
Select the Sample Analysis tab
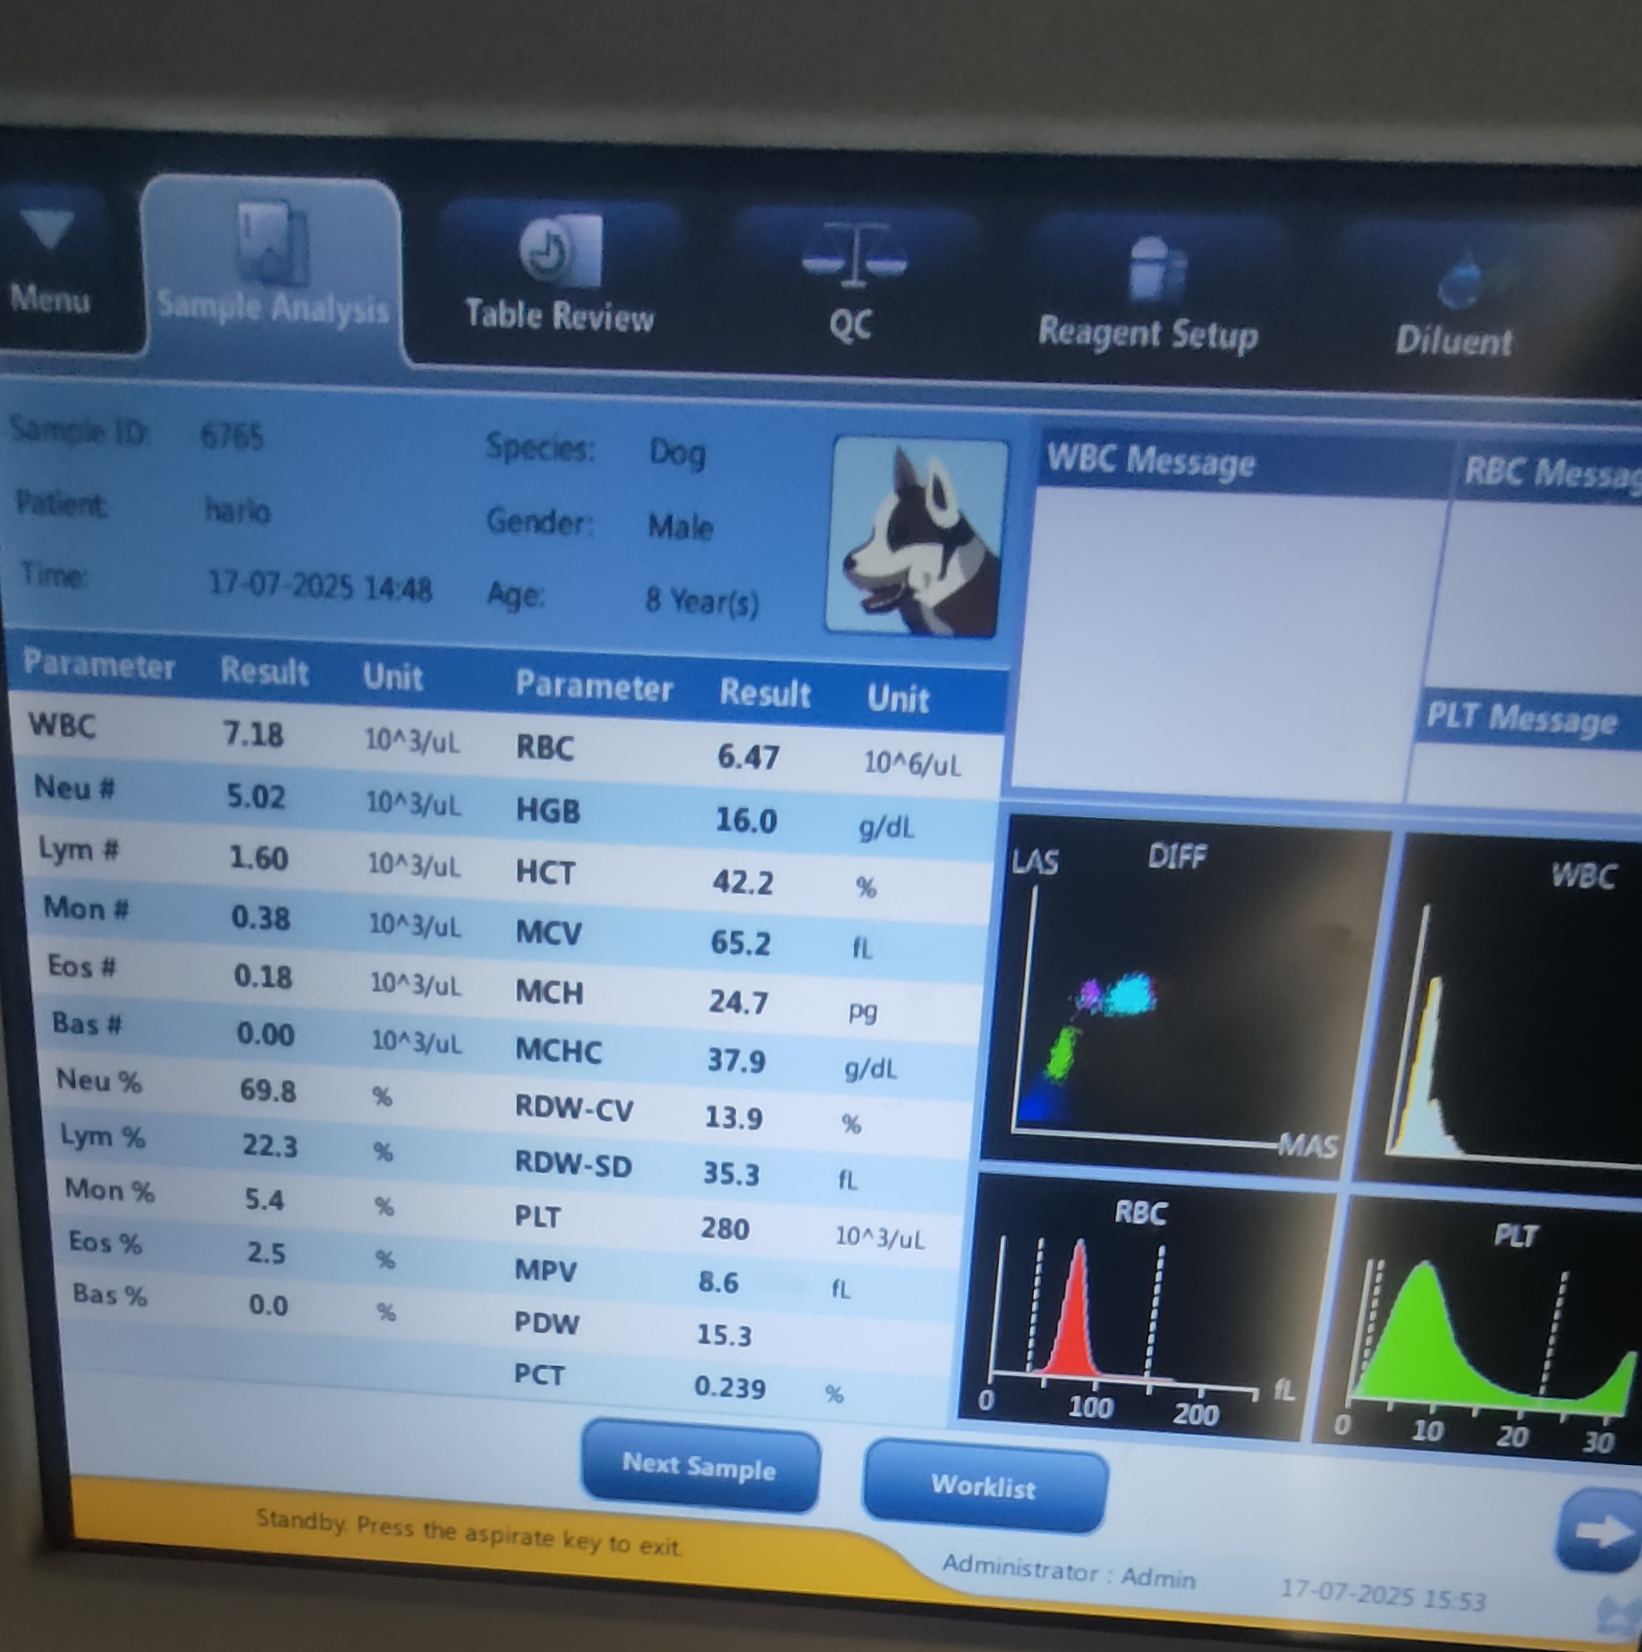click(272, 268)
